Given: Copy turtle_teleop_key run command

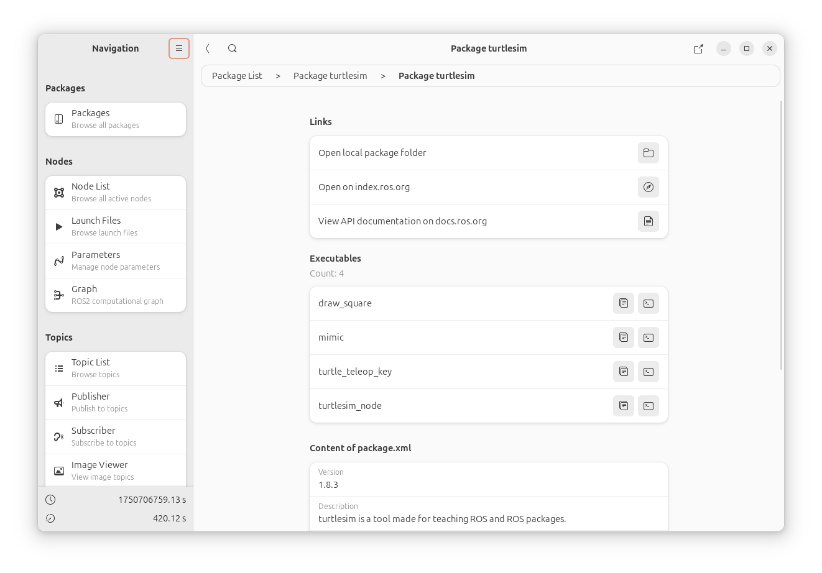Looking at the screenshot, I should pyautogui.click(x=624, y=372).
